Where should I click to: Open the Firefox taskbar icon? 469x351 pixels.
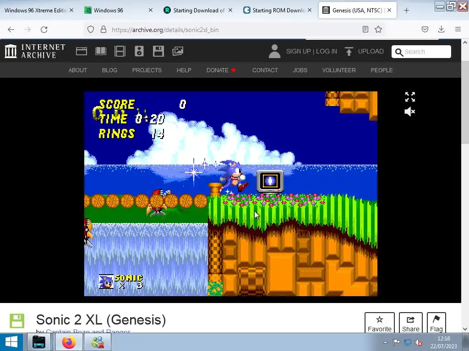tap(69, 342)
